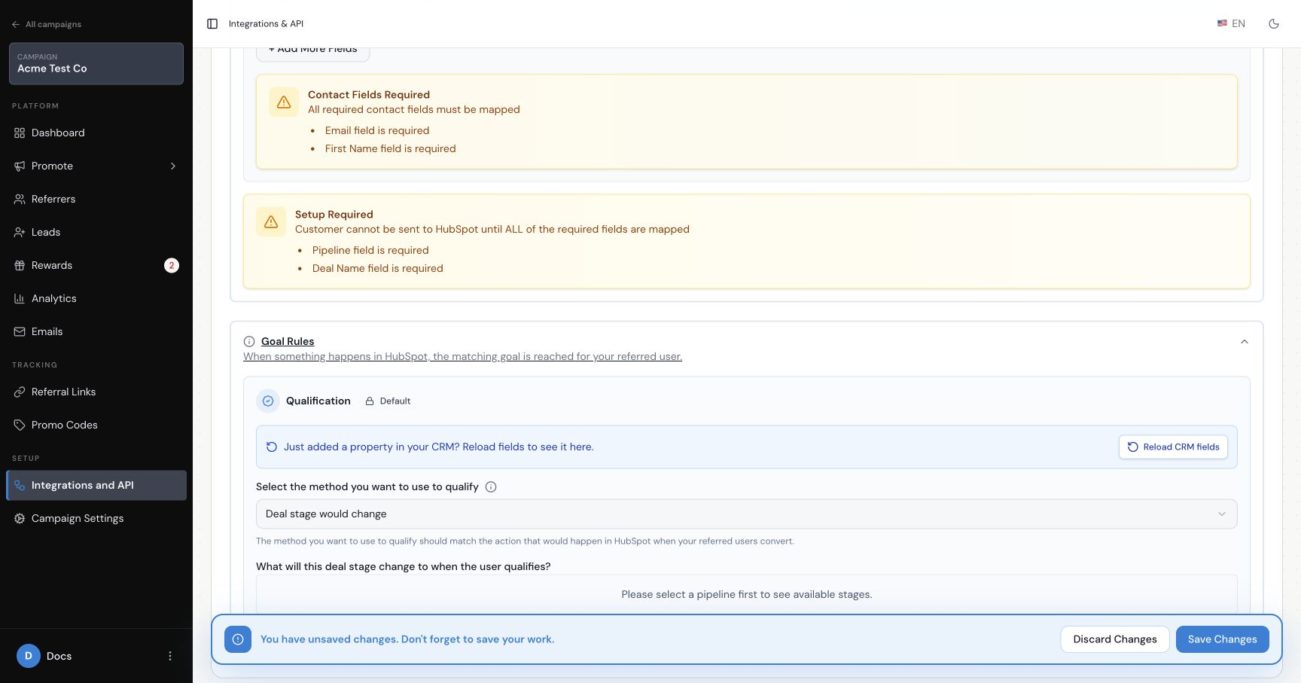Open the Goal Rules heading link
The width and height of the screenshot is (1301, 683).
288,341
